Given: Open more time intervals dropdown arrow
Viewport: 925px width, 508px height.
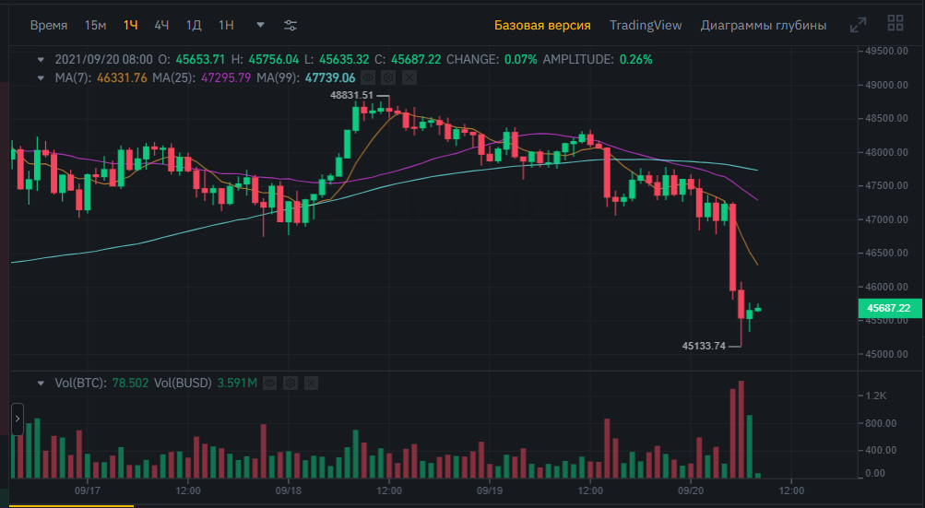Looking at the screenshot, I should (x=260, y=25).
